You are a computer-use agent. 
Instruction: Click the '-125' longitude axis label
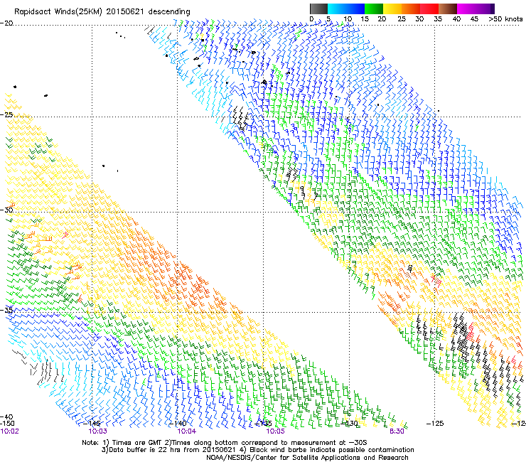(x=435, y=424)
